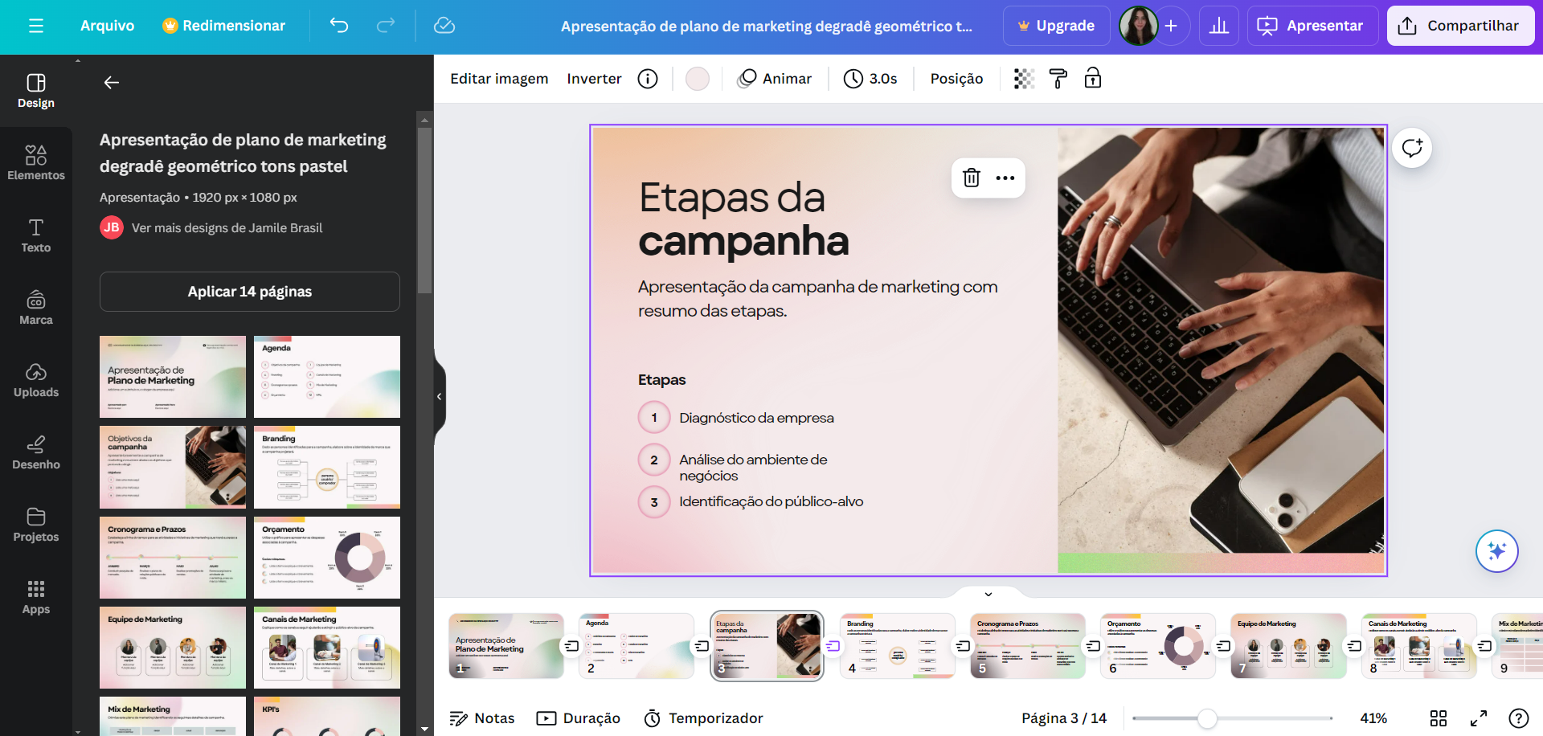Click the 41% zoom level
Viewport: 1543px width, 736px height.
1373,718
